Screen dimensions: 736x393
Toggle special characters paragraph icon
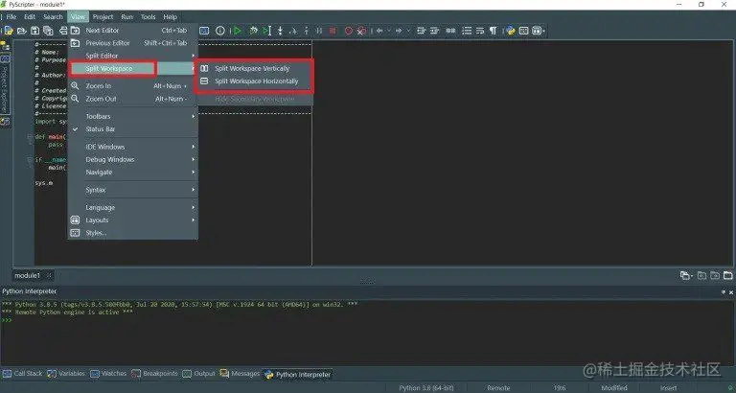pos(493,31)
